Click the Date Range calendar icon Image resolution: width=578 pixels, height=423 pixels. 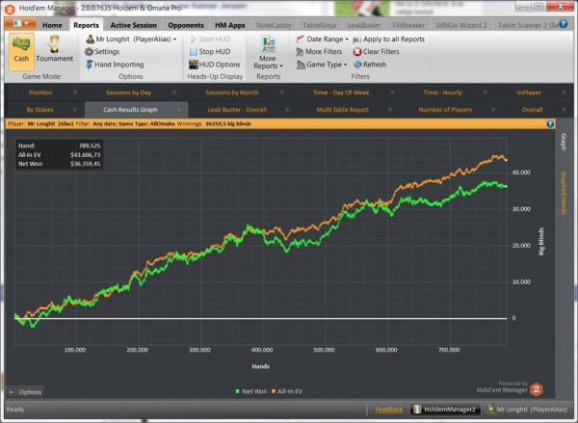tap(300, 40)
